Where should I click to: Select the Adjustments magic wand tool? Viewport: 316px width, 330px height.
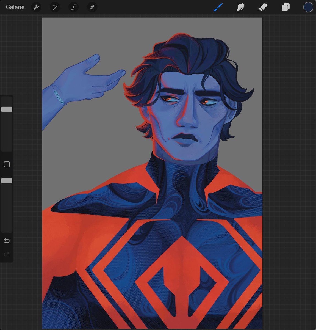[x=55, y=7]
